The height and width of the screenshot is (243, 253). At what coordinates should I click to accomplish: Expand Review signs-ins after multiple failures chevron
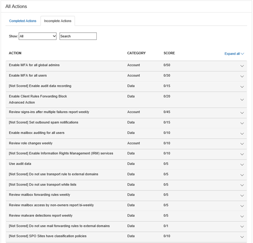pos(242,113)
